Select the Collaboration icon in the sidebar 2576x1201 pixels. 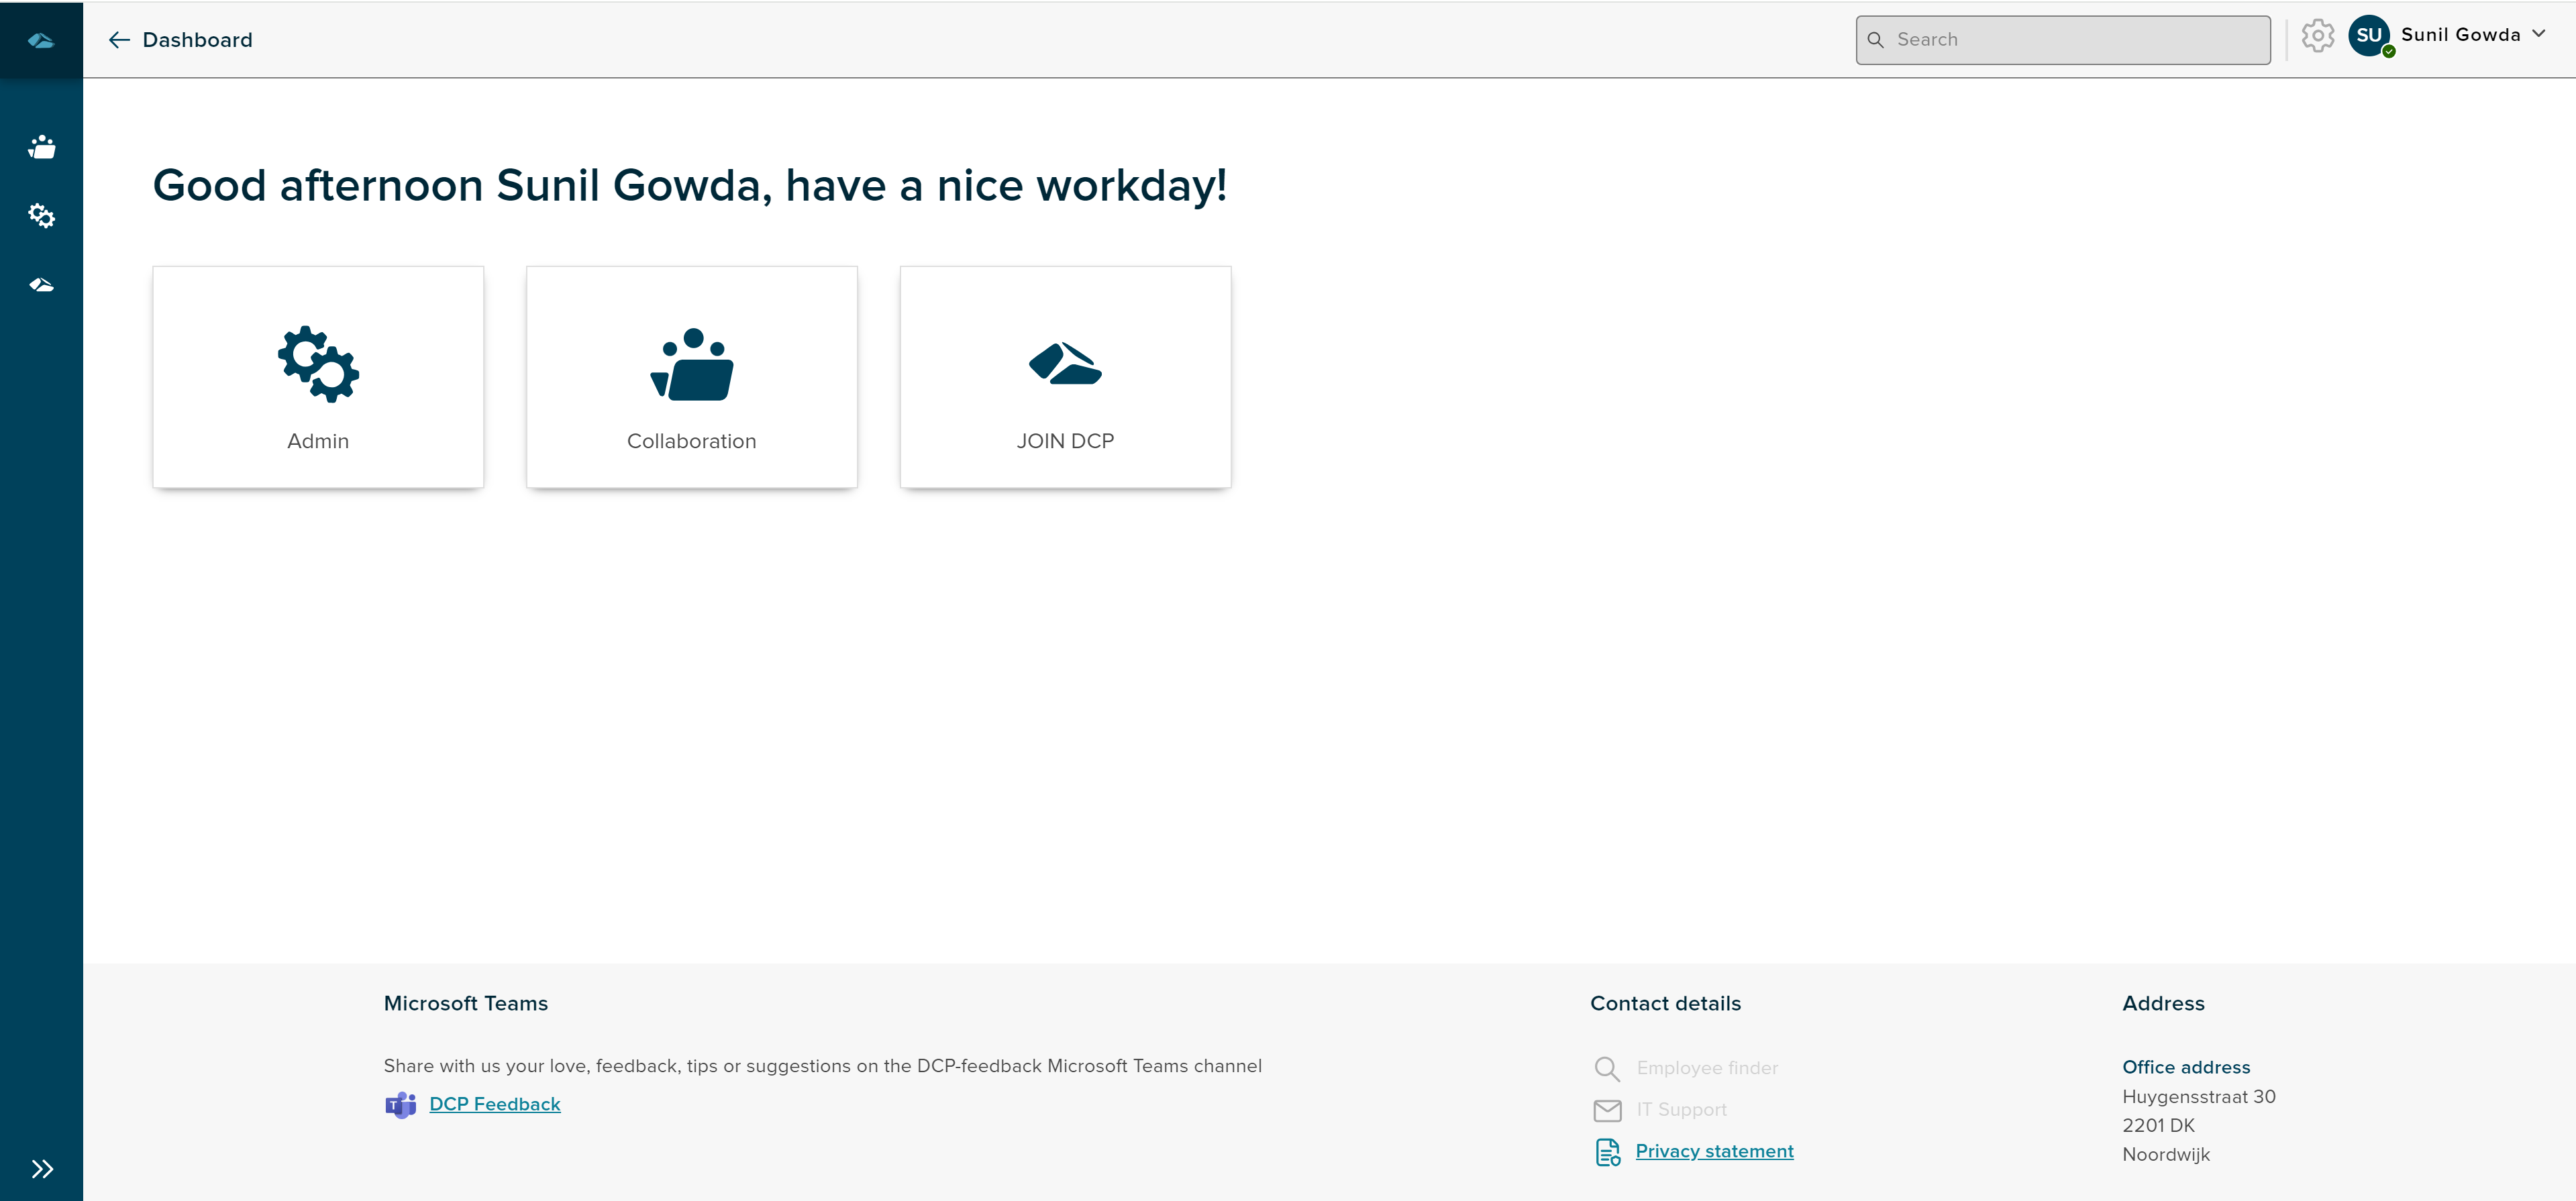pos(41,148)
